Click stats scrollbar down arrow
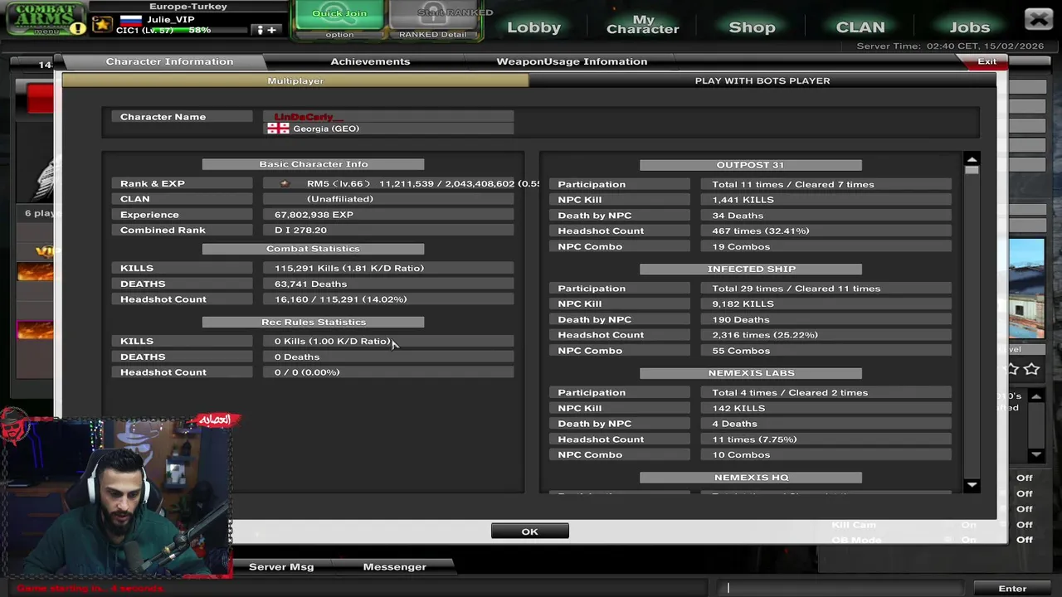 click(972, 485)
